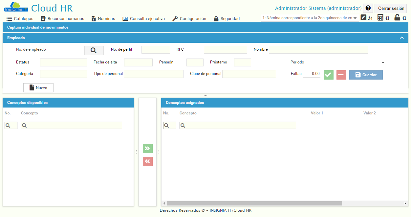Click the magnifier in Conceptos disponibles filter
This screenshot has height=217, width=411.
(x=11, y=125)
